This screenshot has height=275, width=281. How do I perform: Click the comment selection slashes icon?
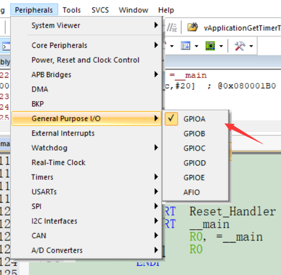(172, 28)
